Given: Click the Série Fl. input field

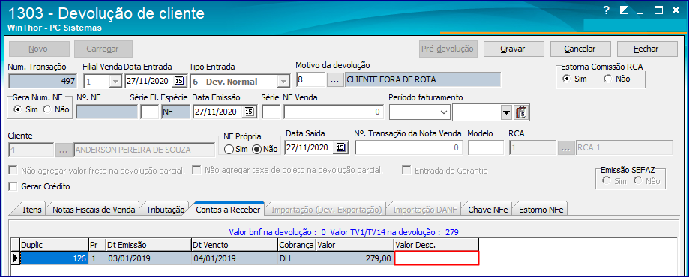Looking at the screenshot, I should (150, 112).
